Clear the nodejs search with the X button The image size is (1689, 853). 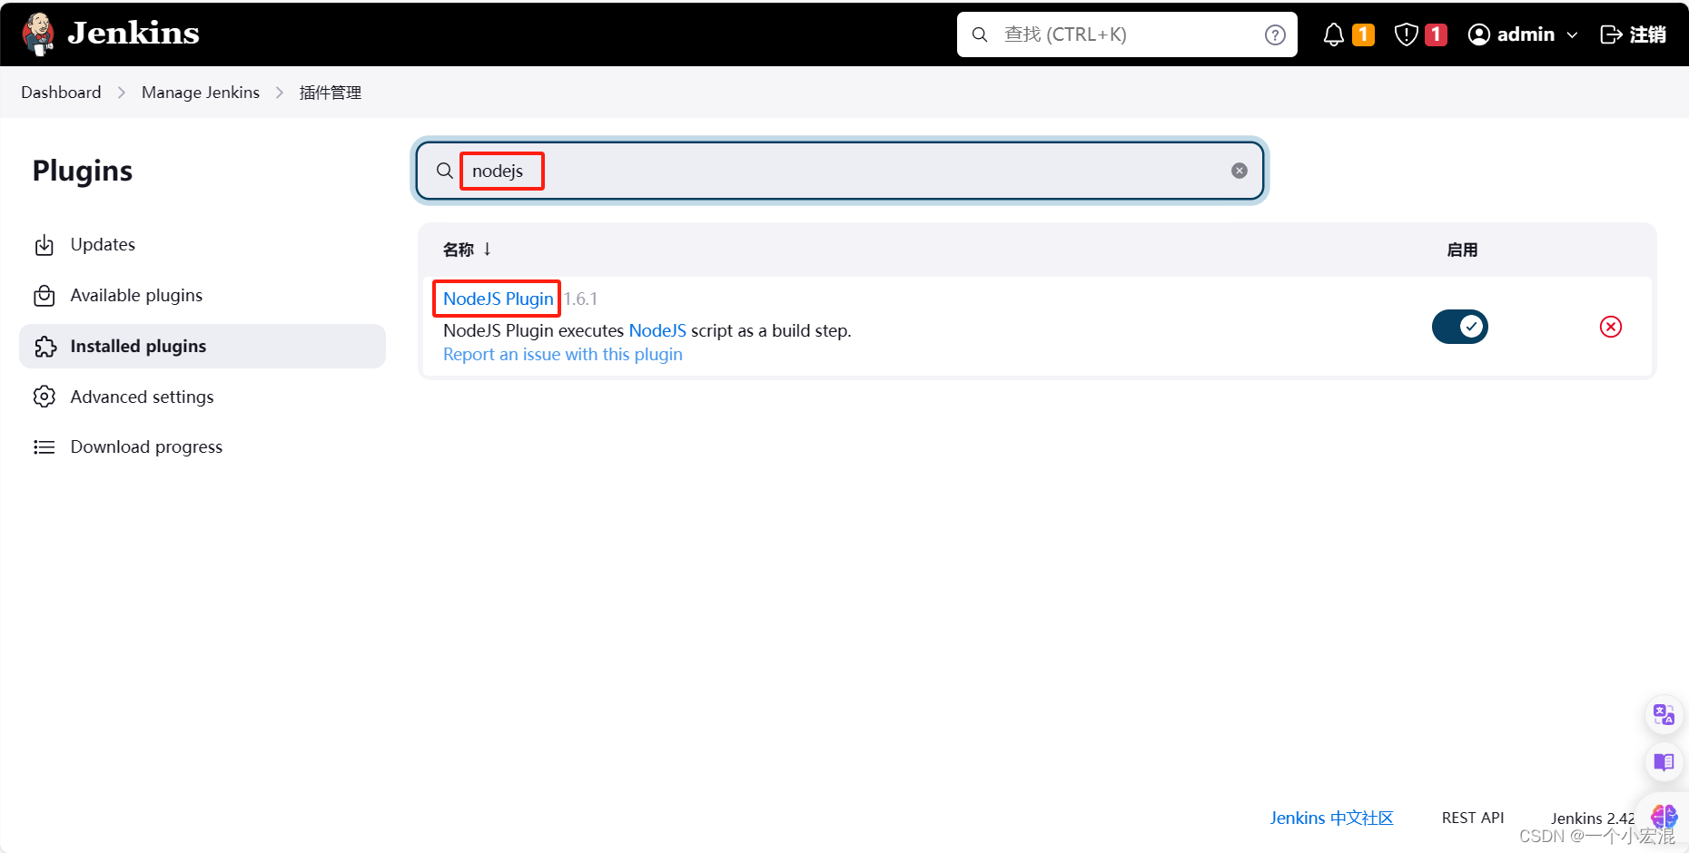click(1240, 170)
